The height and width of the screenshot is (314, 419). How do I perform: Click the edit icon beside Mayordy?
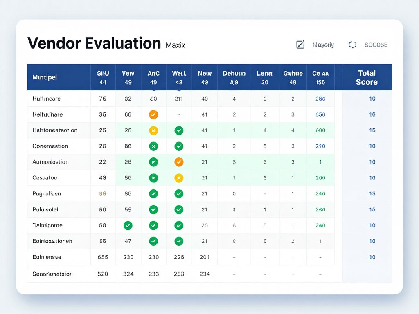[x=300, y=45]
